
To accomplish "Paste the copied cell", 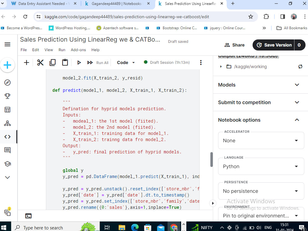I will (65, 62).
